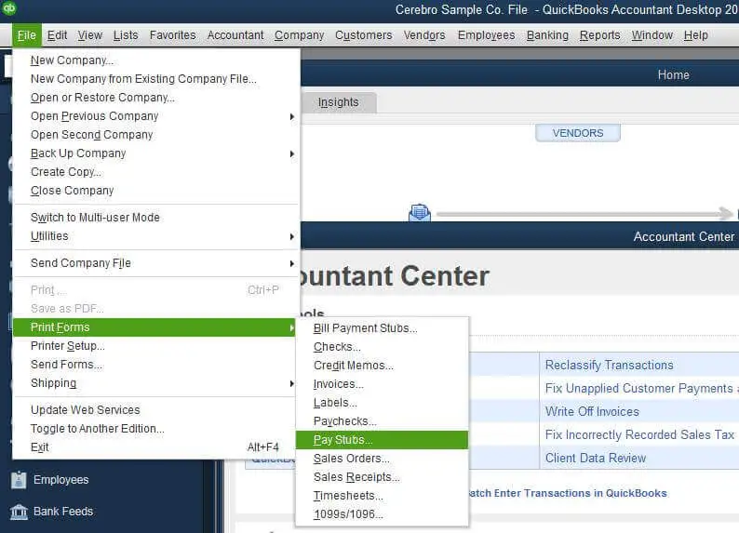Expand the Utilities submenu arrow

(291, 236)
